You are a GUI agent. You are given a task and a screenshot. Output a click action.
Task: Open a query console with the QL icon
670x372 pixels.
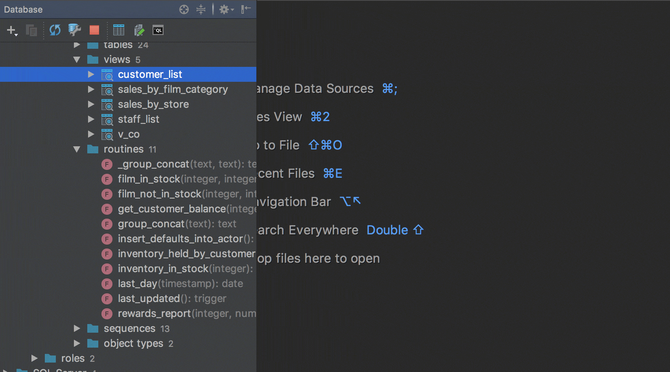(158, 30)
